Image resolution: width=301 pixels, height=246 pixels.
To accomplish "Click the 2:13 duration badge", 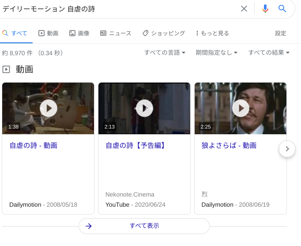I will coord(109,127).
